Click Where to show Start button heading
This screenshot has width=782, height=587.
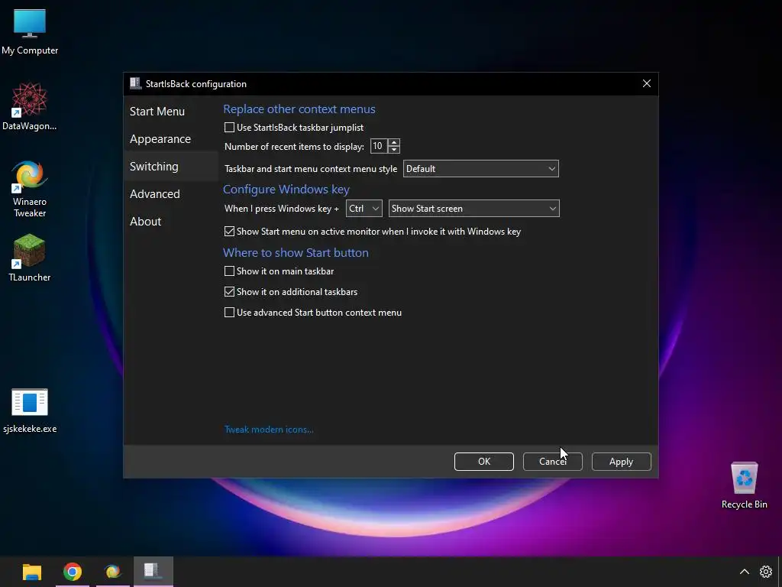(296, 252)
